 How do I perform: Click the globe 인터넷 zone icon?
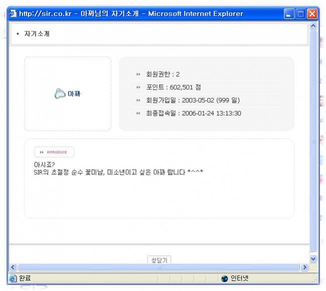click(225, 278)
